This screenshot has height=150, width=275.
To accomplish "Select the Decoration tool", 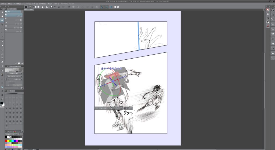I will pyautogui.click(x=2, y=58).
